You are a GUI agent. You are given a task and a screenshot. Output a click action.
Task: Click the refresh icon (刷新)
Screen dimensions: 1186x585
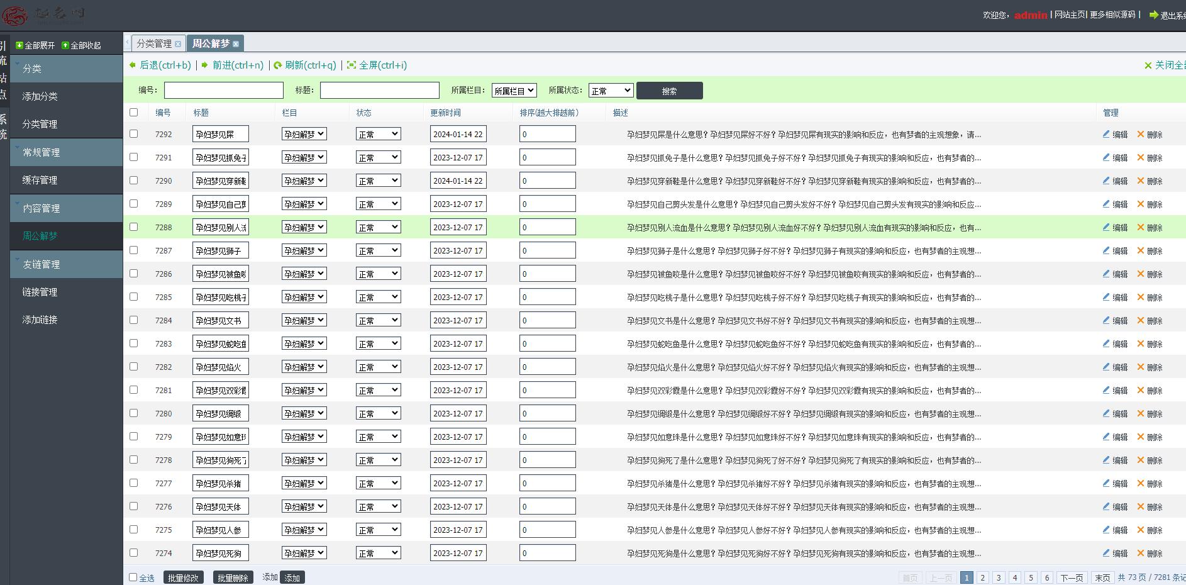coord(278,65)
